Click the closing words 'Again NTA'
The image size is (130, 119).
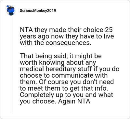click(x=74, y=101)
